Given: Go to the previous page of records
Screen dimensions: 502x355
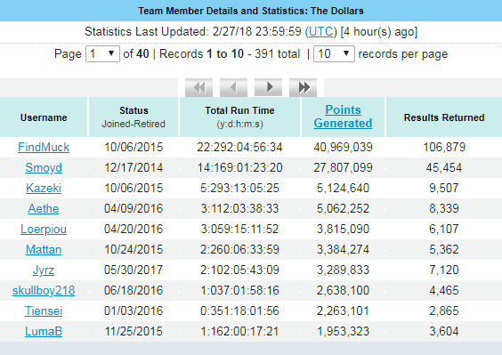Looking at the screenshot, I should [233, 87].
